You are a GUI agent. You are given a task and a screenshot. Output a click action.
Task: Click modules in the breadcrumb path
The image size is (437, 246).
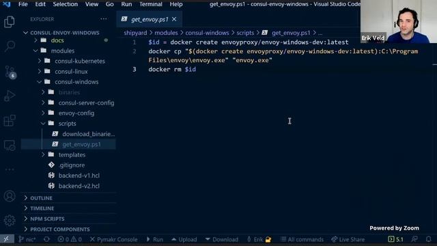click(166, 33)
